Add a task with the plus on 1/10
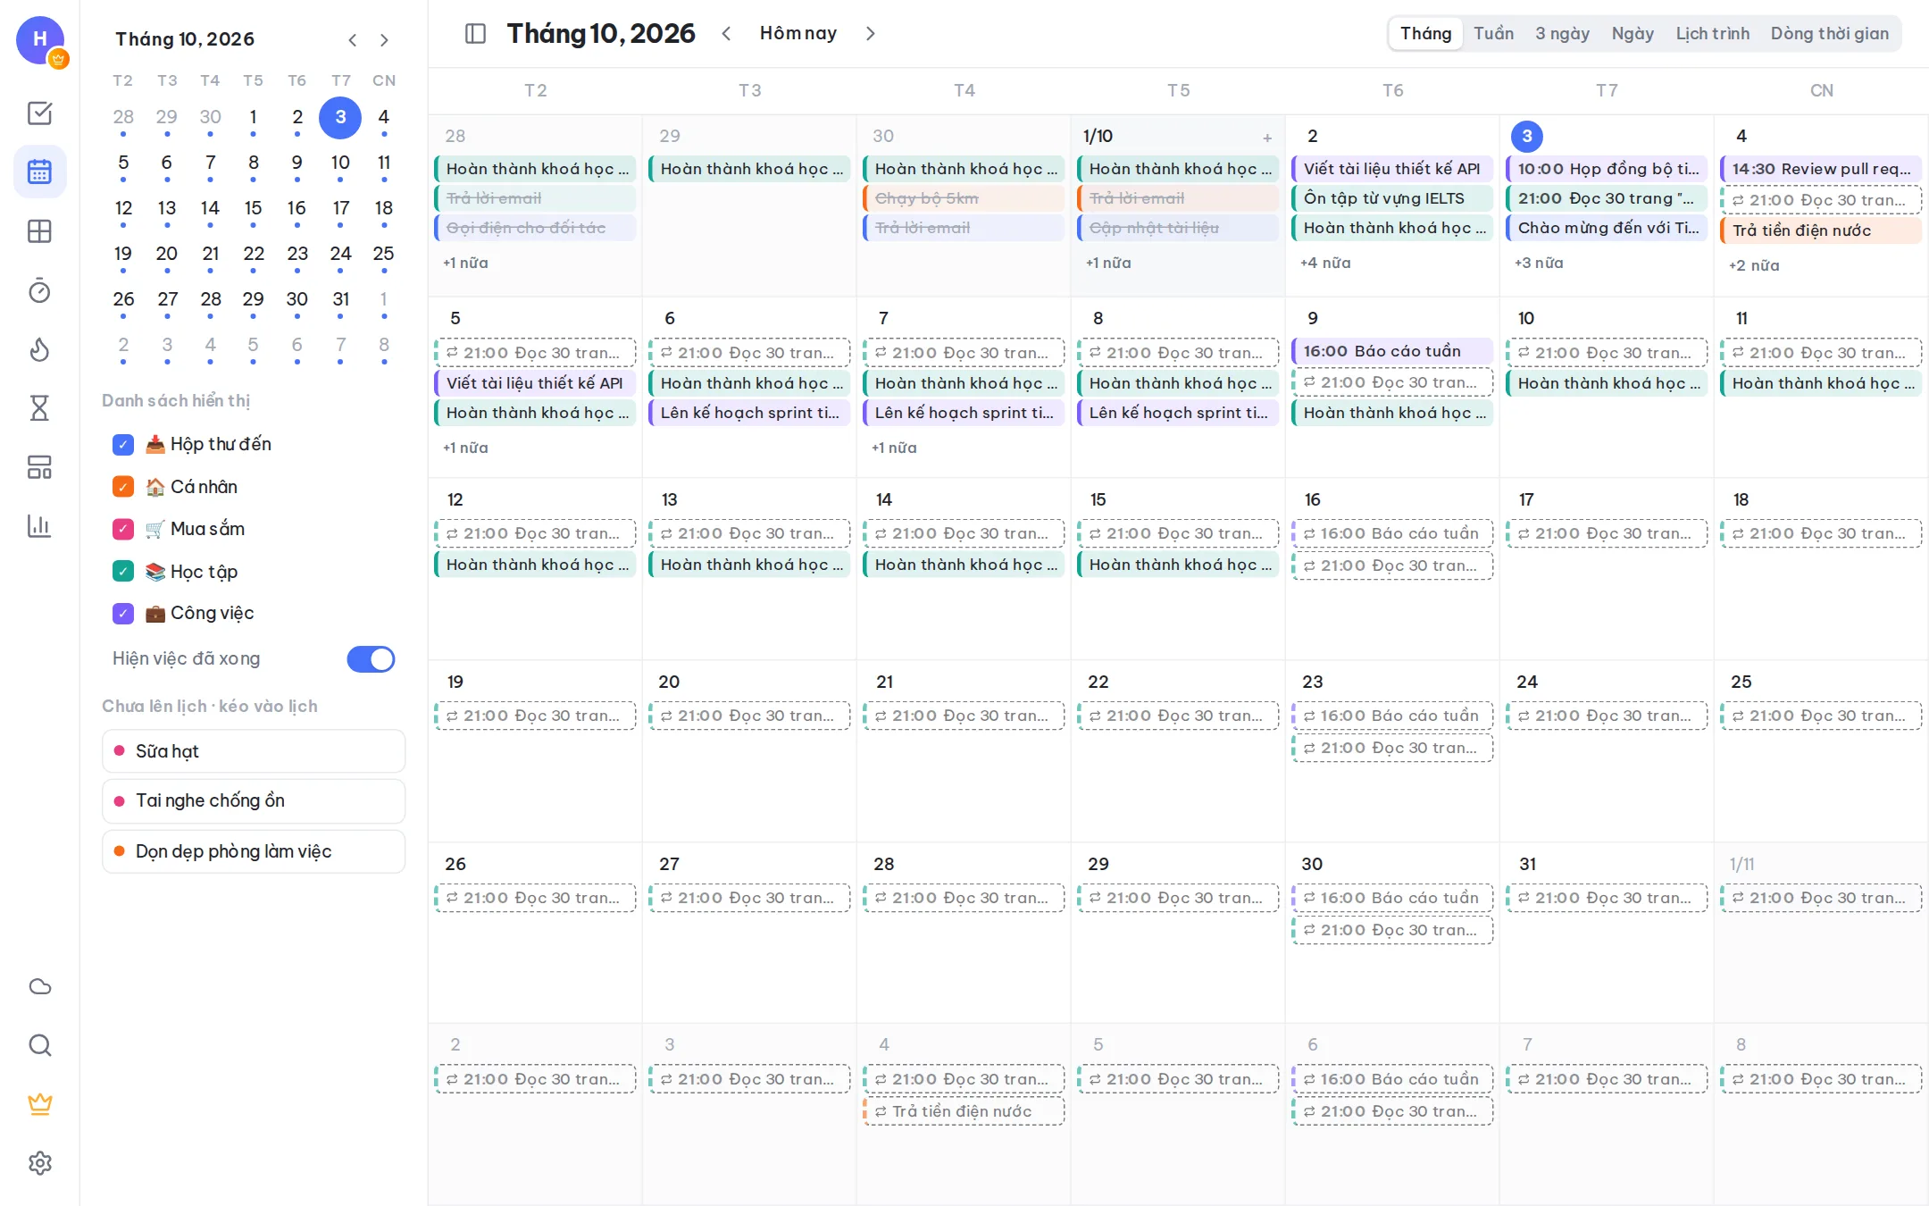The image size is (1929, 1206). (1267, 138)
